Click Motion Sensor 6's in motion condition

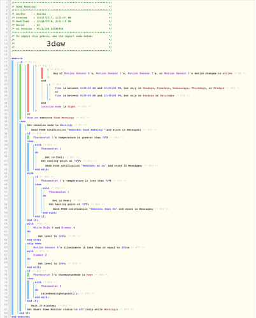[78, 73]
